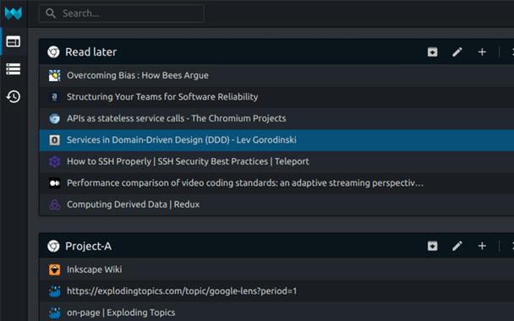Open Structuring Your Teams for Software Reliability
This screenshot has height=321, width=514.
click(x=276, y=97)
